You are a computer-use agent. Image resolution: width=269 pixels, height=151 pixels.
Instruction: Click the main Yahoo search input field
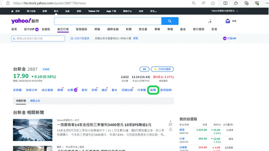pyautogui.click(x=108, y=21)
